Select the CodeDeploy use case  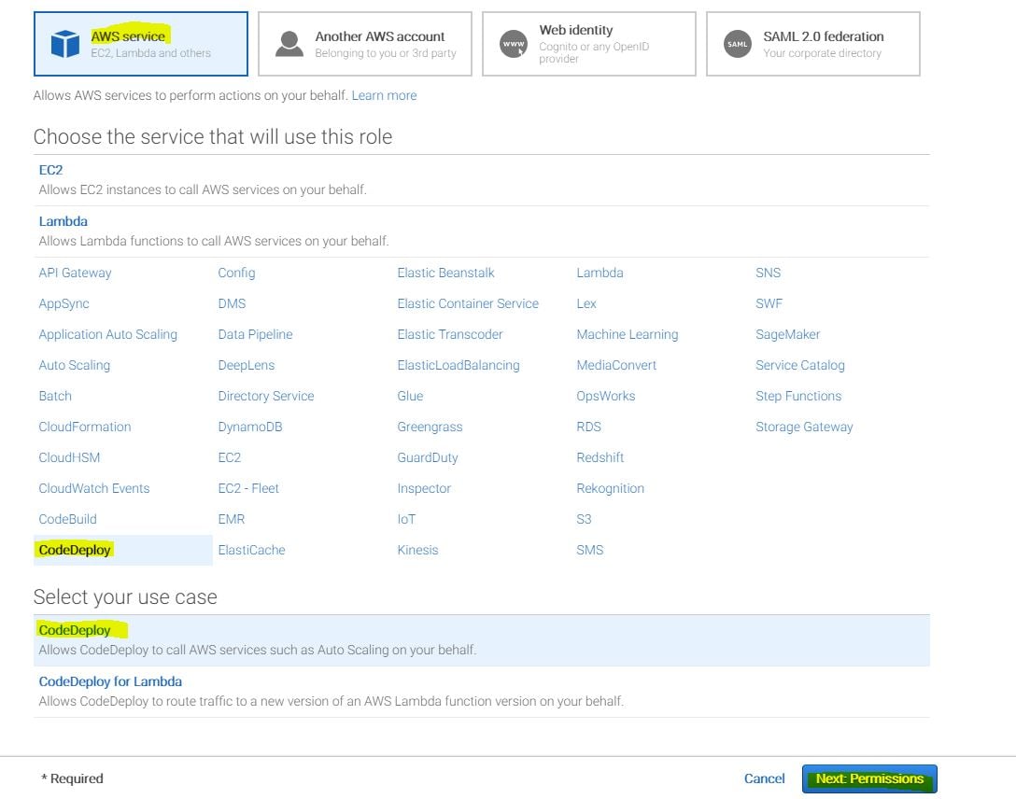click(x=75, y=630)
